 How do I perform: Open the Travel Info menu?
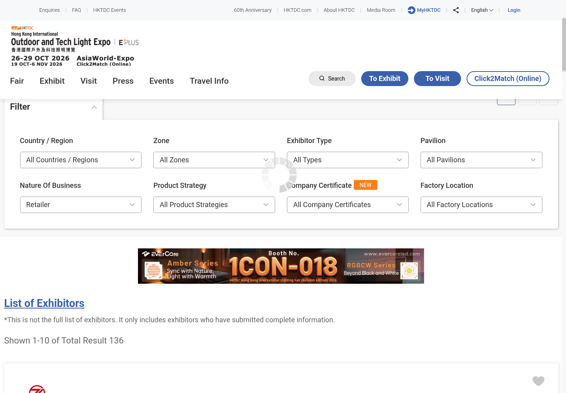click(209, 81)
